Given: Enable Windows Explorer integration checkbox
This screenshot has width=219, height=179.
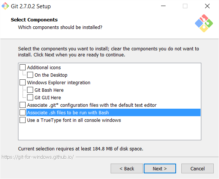Looking at the screenshot, I should 23,82.
